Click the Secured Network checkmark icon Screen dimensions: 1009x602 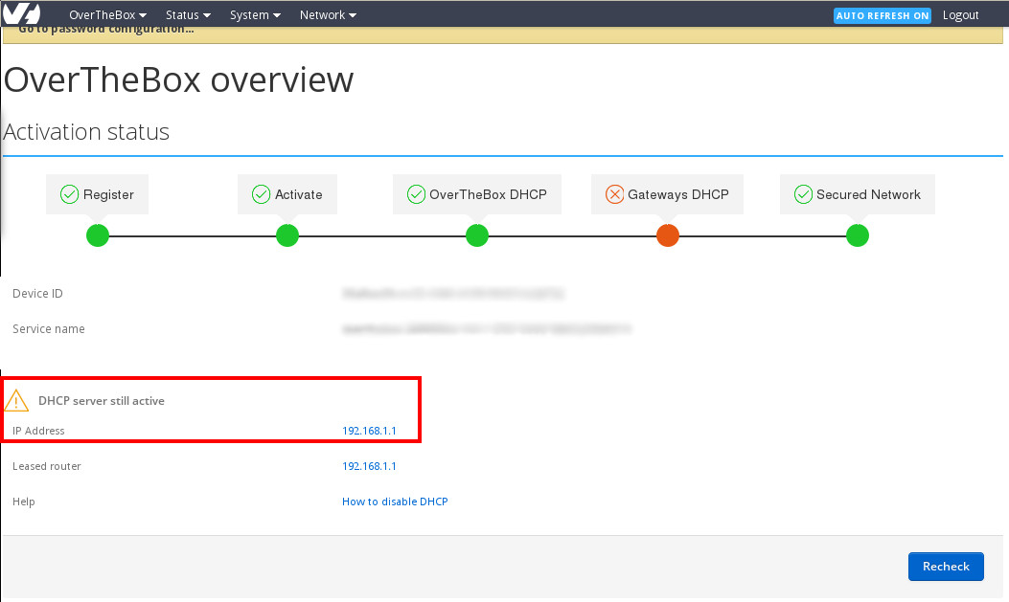tap(804, 194)
